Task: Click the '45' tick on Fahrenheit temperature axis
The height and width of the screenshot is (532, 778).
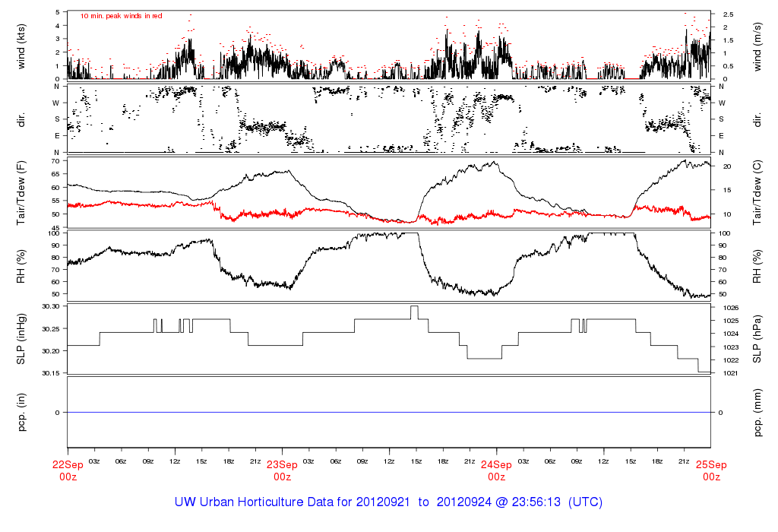Action: 55,228
